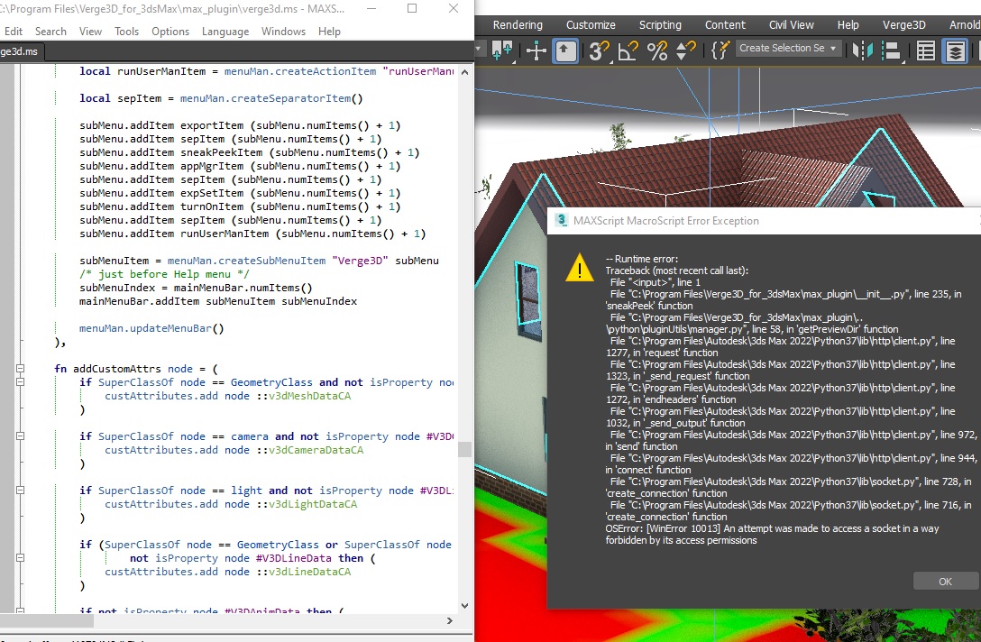The height and width of the screenshot is (642, 981).
Task: Click the 'subMenuIndex = mainMenuBar.numItems()' line
Action: tap(195, 288)
